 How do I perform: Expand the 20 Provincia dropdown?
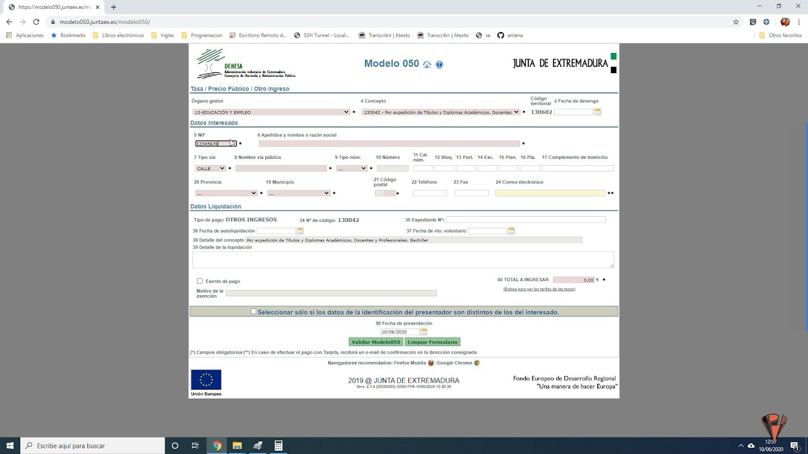click(226, 193)
